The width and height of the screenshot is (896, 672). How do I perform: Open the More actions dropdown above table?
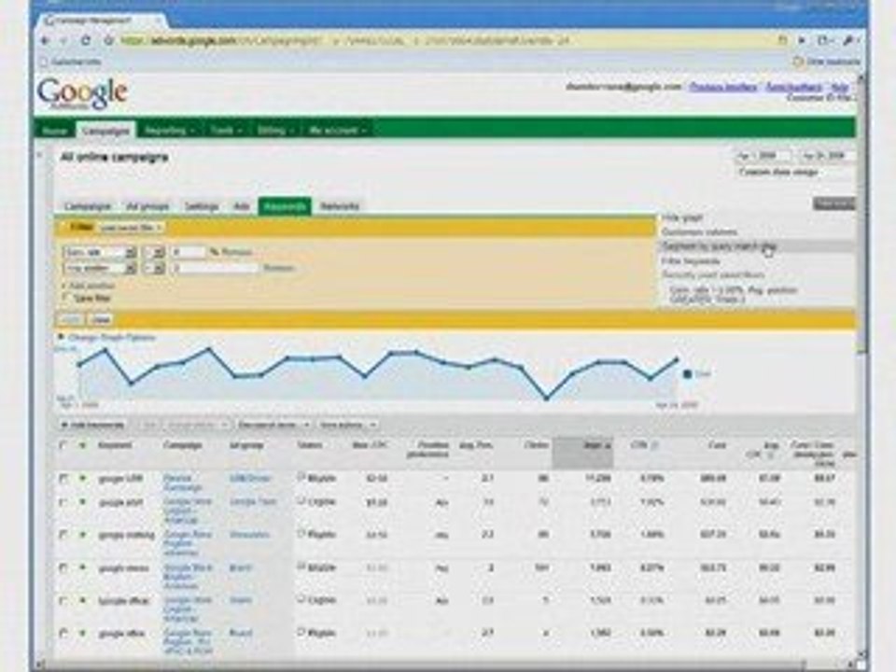pos(347,425)
